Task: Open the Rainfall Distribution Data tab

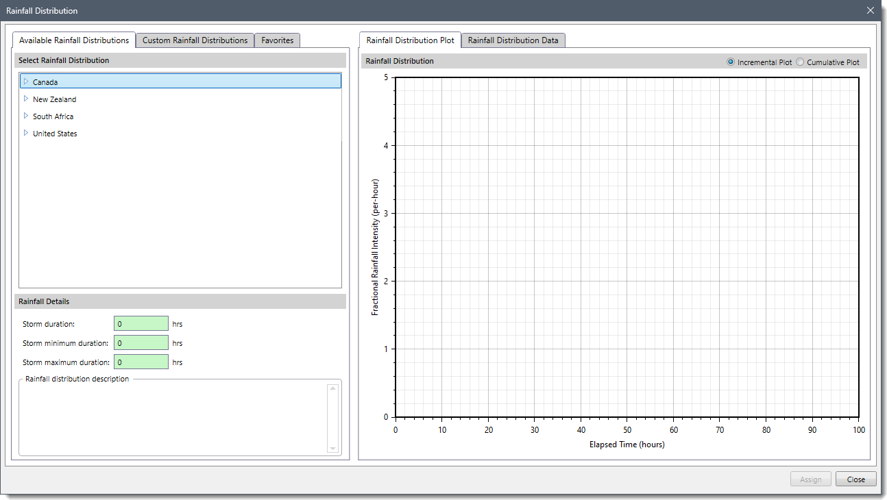Action: (x=513, y=40)
